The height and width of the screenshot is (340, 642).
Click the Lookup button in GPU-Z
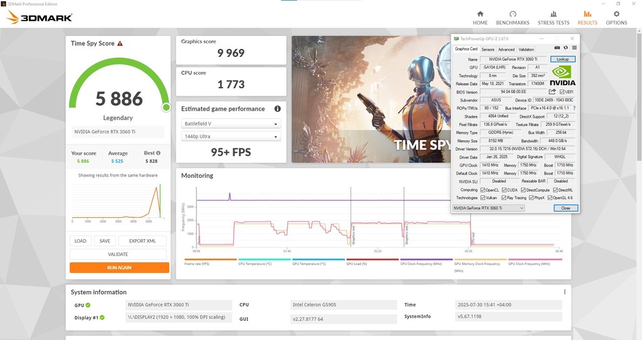point(562,59)
